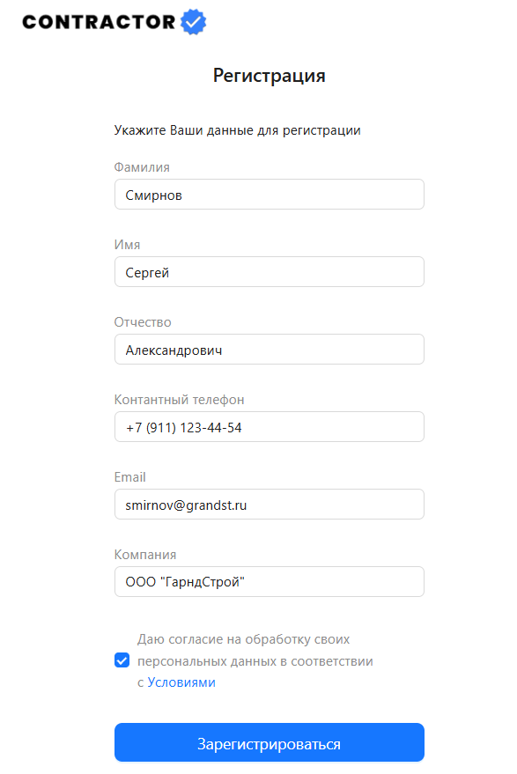Screen dimensions: 517x774
Task: Click the Имя field label
Action: [127, 245]
